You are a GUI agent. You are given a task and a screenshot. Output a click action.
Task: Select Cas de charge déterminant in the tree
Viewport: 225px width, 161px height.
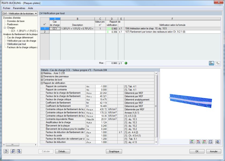coord(20,38)
